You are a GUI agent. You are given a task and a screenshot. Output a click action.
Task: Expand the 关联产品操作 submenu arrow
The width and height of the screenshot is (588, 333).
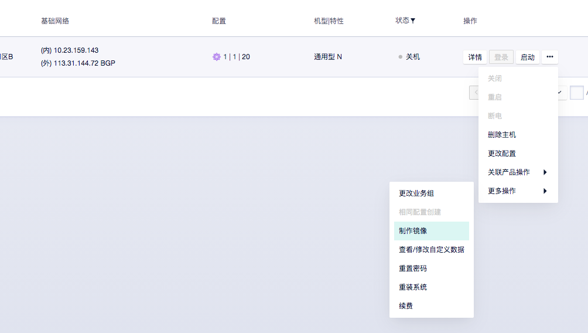coord(545,172)
